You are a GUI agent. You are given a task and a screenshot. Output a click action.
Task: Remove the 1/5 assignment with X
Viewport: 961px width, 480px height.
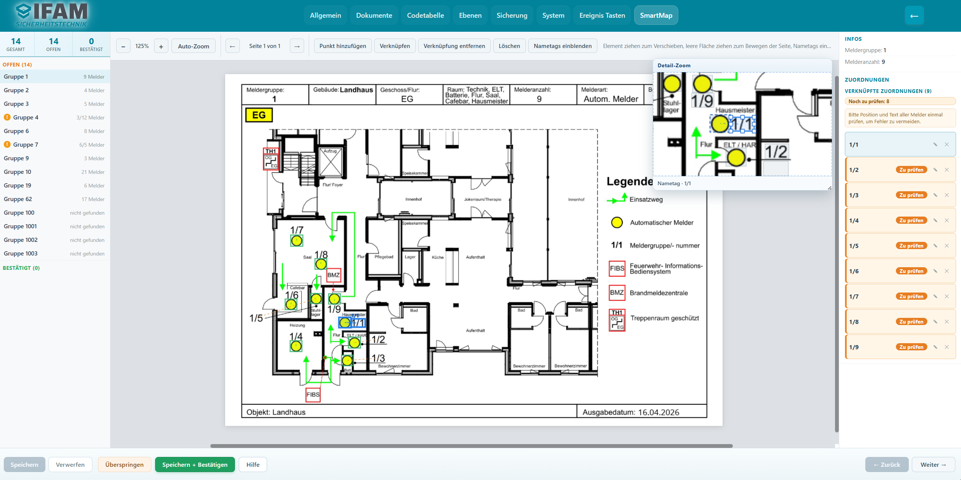click(x=947, y=246)
